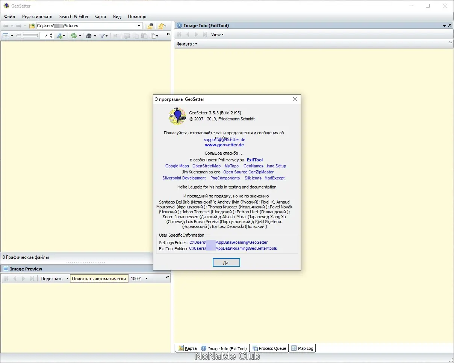
Task: Click the folder path input field
Action: (86, 26)
